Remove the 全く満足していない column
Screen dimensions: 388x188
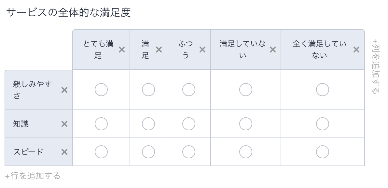356,50
